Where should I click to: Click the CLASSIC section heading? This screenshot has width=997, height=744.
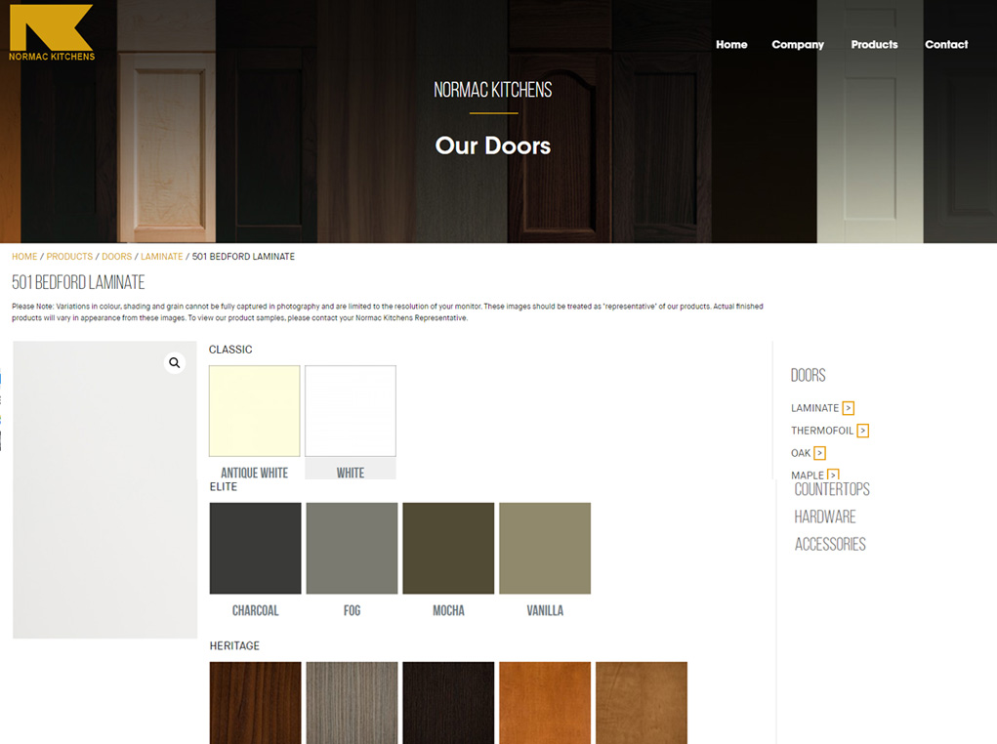coord(230,350)
